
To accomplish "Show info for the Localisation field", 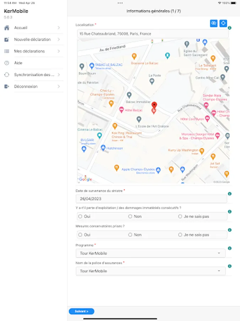I will click(x=230, y=28).
